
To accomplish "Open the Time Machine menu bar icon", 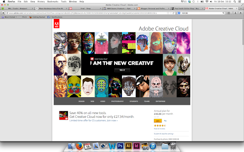I will (193, 2).
